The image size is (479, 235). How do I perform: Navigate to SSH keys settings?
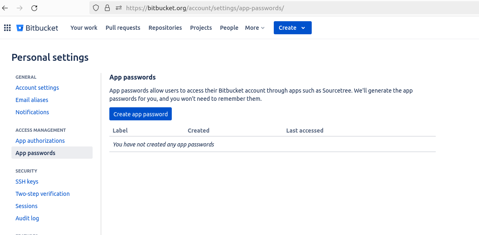pyautogui.click(x=27, y=182)
